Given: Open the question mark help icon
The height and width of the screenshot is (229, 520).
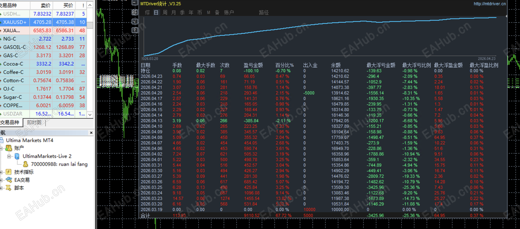Looking at the screenshot, I should tap(135, 30).
